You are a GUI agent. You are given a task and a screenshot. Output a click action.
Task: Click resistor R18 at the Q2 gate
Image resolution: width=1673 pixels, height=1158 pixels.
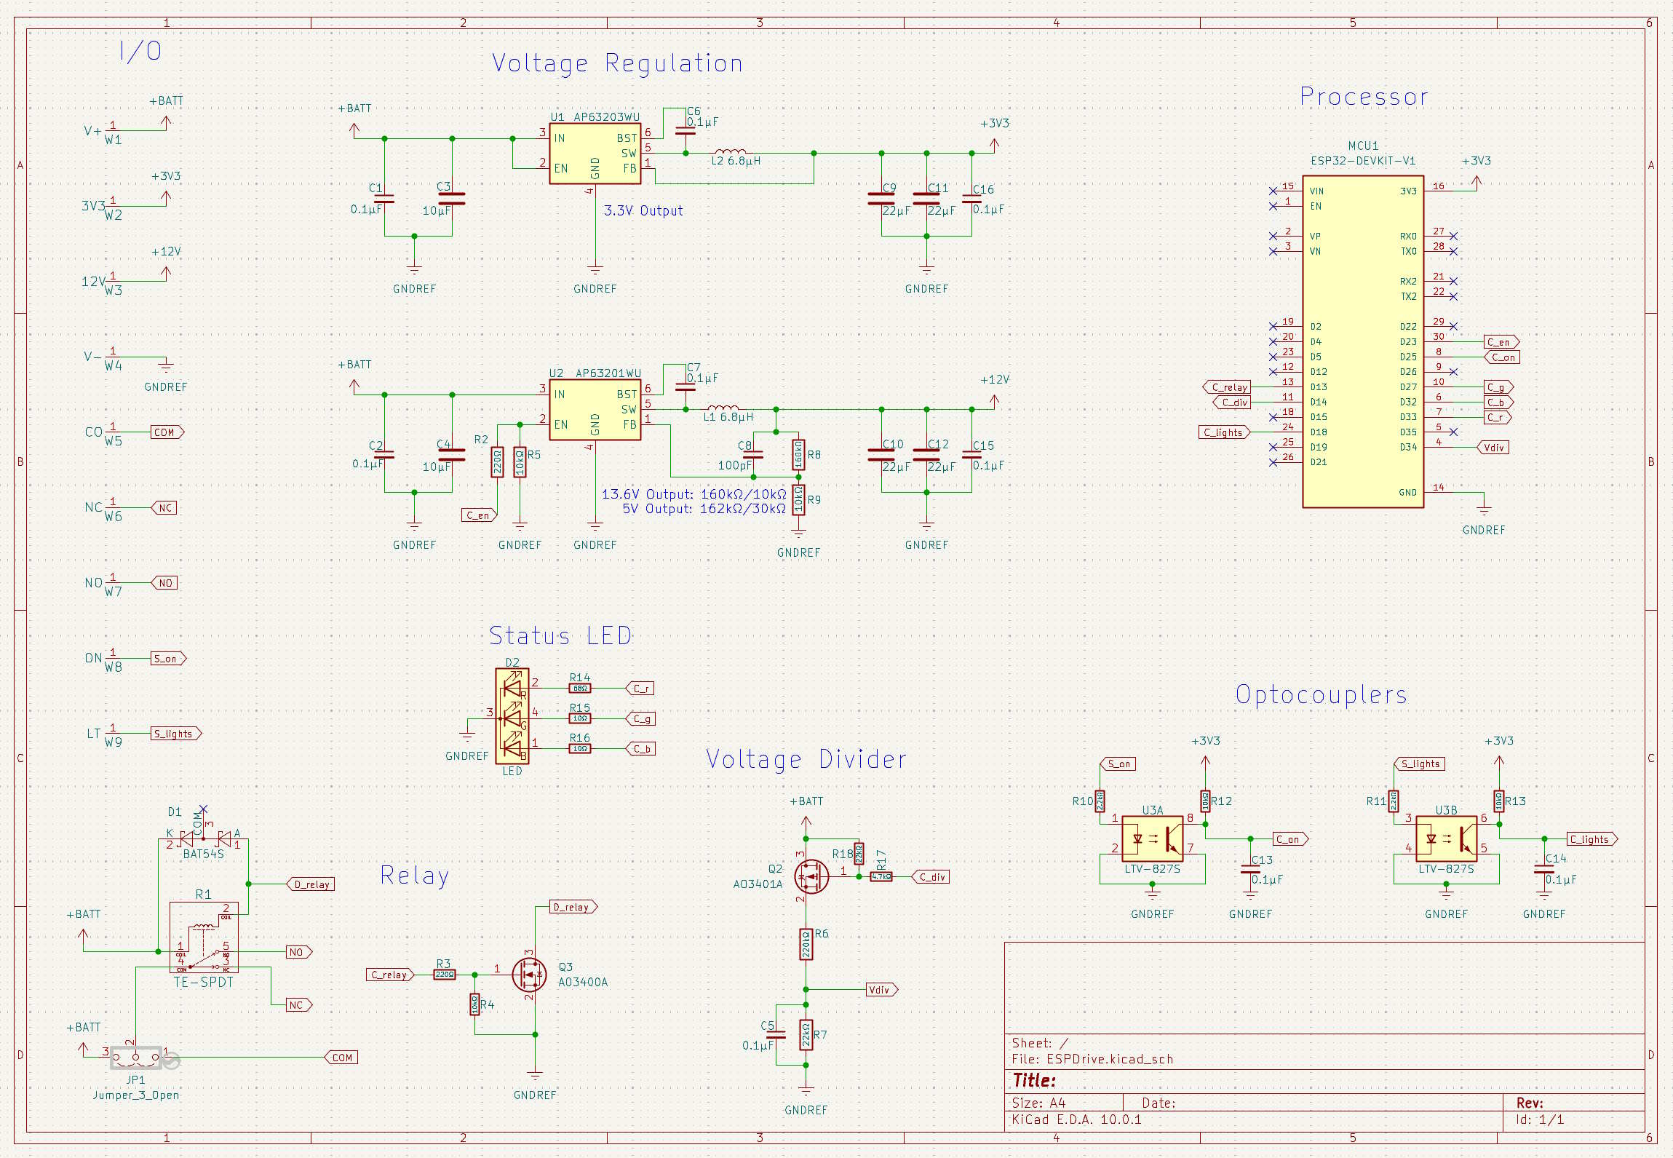[x=859, y=854]
